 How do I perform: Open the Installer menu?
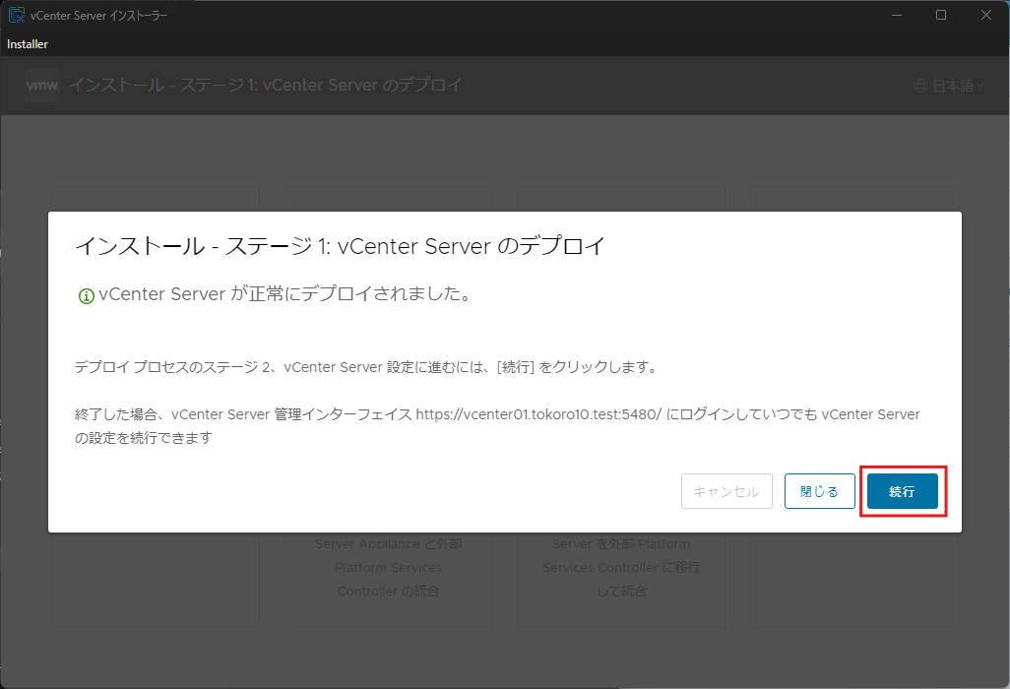tap(28, 44)
